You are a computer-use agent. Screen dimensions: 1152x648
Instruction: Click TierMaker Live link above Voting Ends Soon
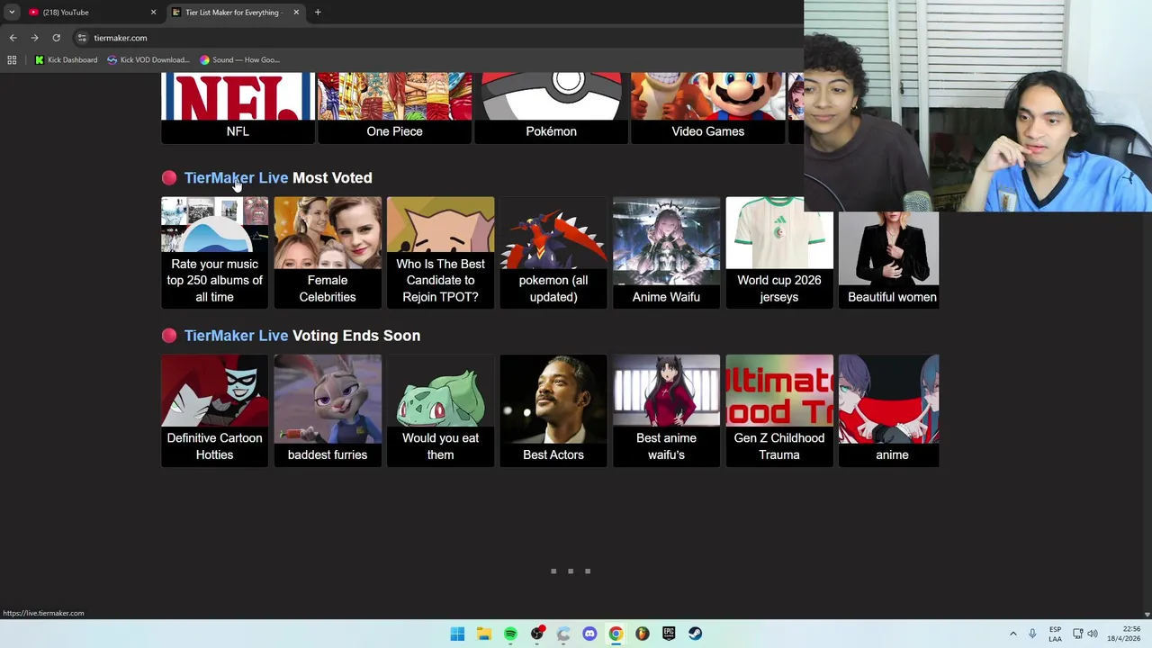[236, 336]
